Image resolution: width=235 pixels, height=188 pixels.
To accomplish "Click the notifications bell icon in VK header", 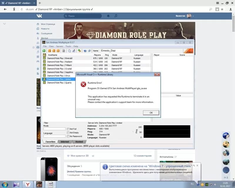I will tap(108, 16).
